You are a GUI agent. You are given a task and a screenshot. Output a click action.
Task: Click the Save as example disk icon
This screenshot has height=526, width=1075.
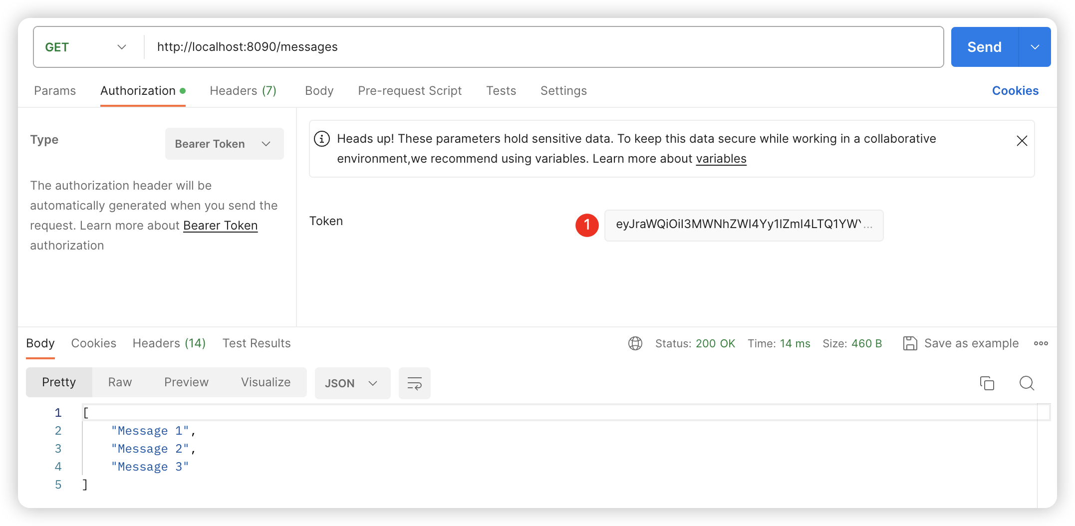coord(910,343)
